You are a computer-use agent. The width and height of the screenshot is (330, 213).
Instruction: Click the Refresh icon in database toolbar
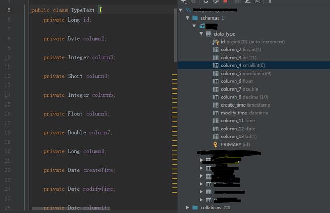click(206, 1)
